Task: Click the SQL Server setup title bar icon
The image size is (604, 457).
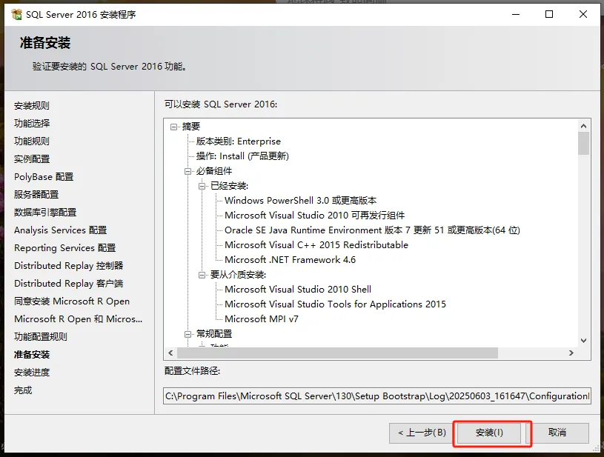Action: coord(16,15)
